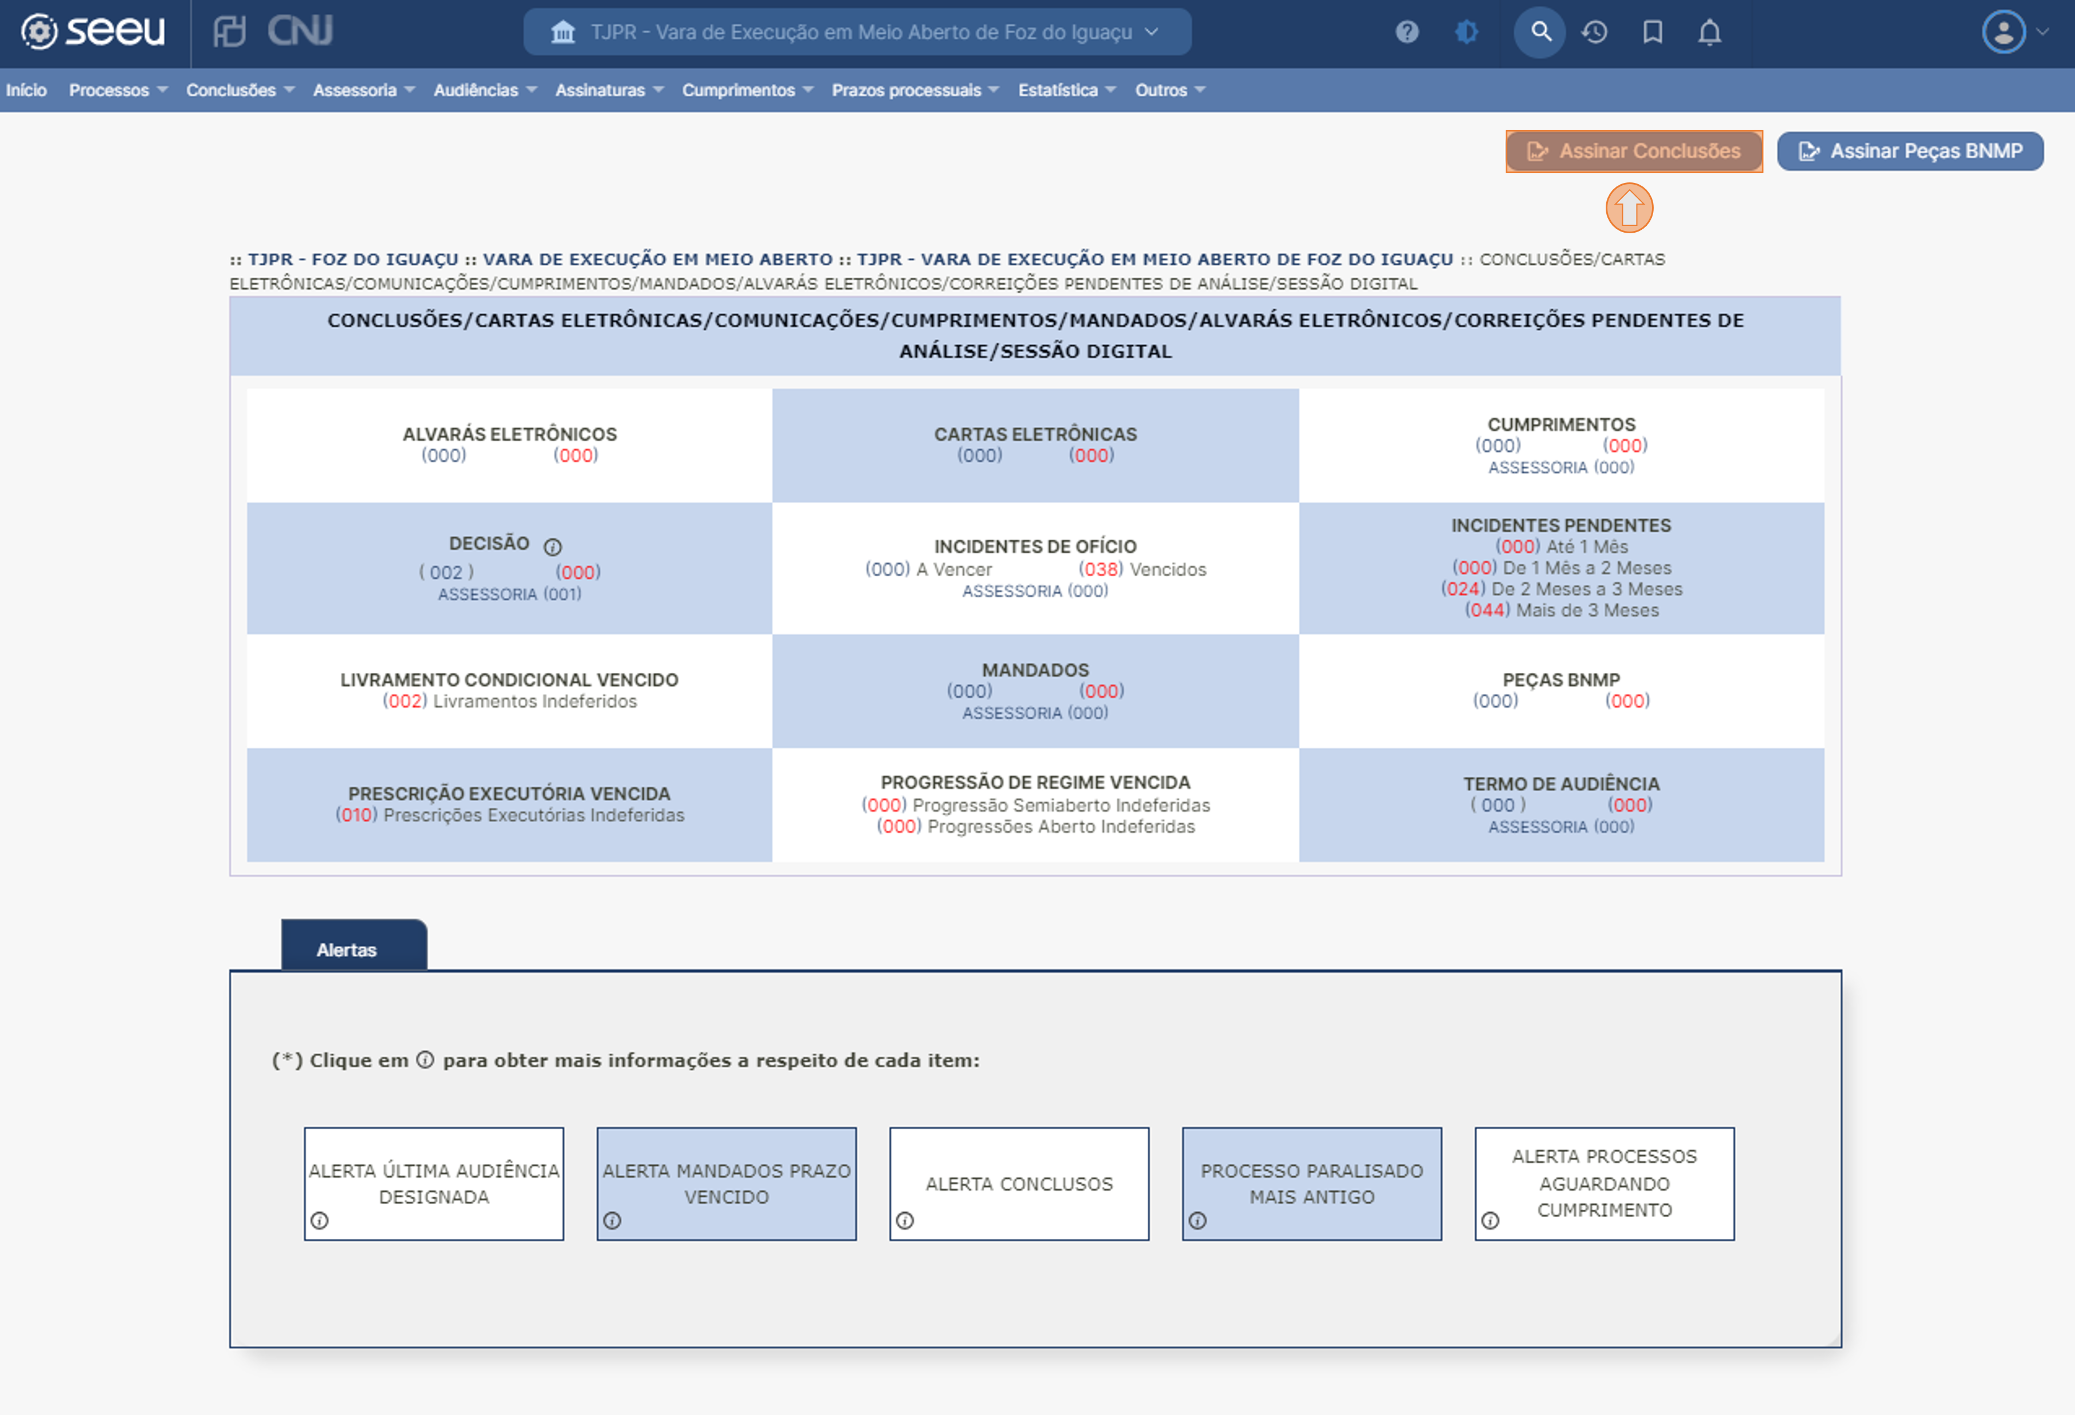Screen dimensions: 2075x1415
Task: Open CUMPRIMENTOS ASSESSORIA (000) link
Action: (x=1561, y=467)
